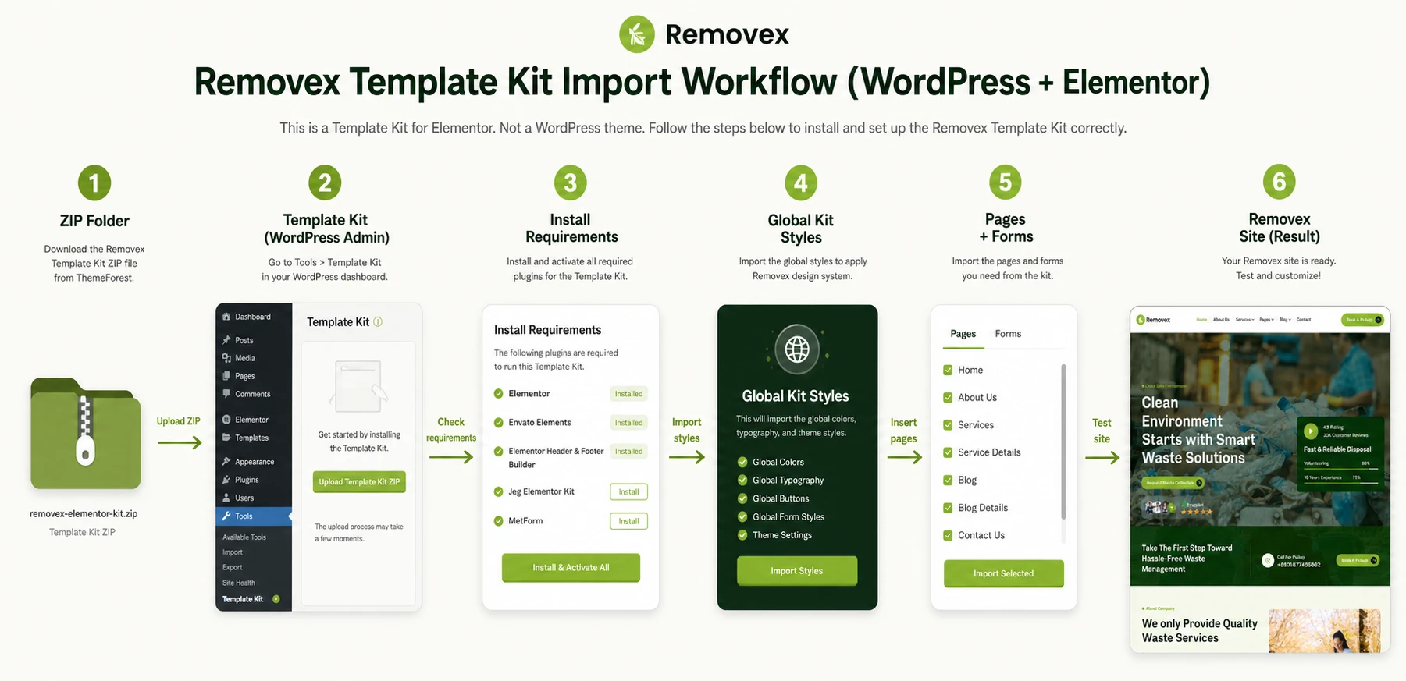This screenshot has width=1406, height=681.
Task: Click the Tools wrench icon in sidebar
Action: (x=226, y=516)
